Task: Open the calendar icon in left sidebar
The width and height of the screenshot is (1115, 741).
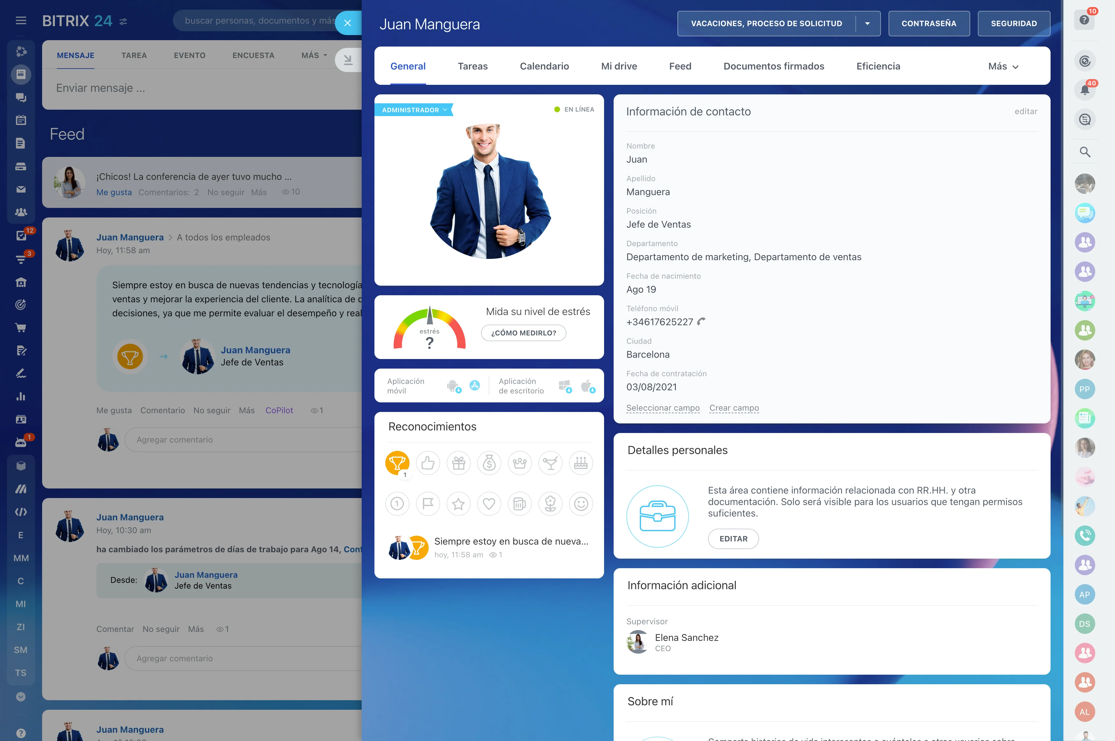Action: (x=21, y=120)
